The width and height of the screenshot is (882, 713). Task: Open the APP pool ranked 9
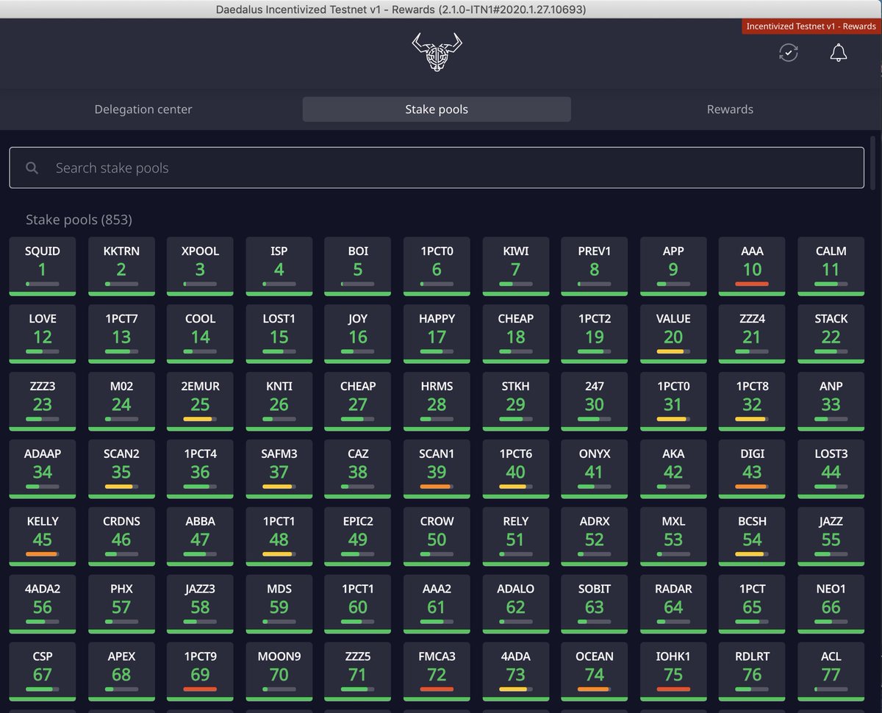tap(673, 266)
